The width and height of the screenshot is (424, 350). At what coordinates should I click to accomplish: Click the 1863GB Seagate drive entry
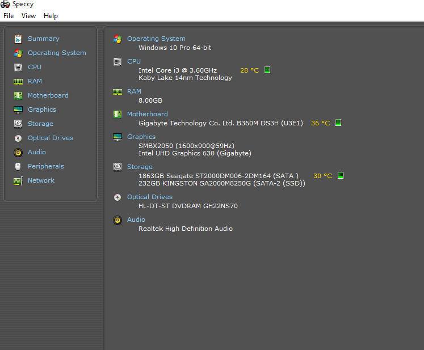click(219, 176)
